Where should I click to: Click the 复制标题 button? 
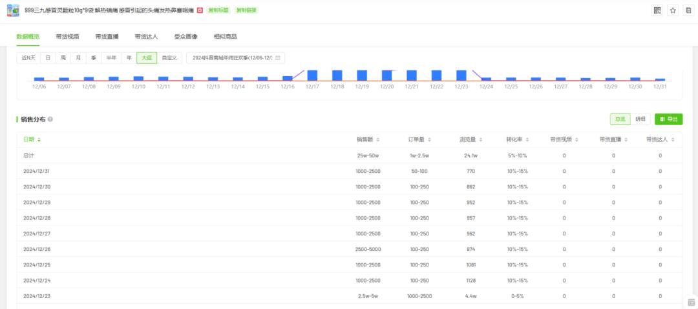(218, 10)
